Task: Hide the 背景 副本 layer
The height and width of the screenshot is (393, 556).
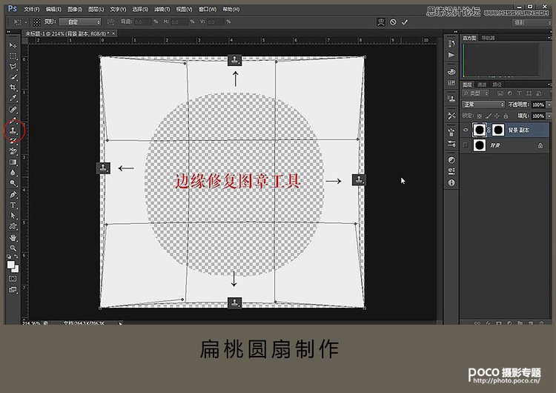Action: [466, 131]
